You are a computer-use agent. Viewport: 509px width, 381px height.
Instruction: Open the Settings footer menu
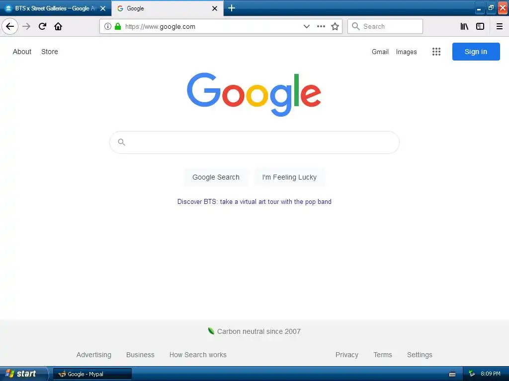click(x=420, y=355)
